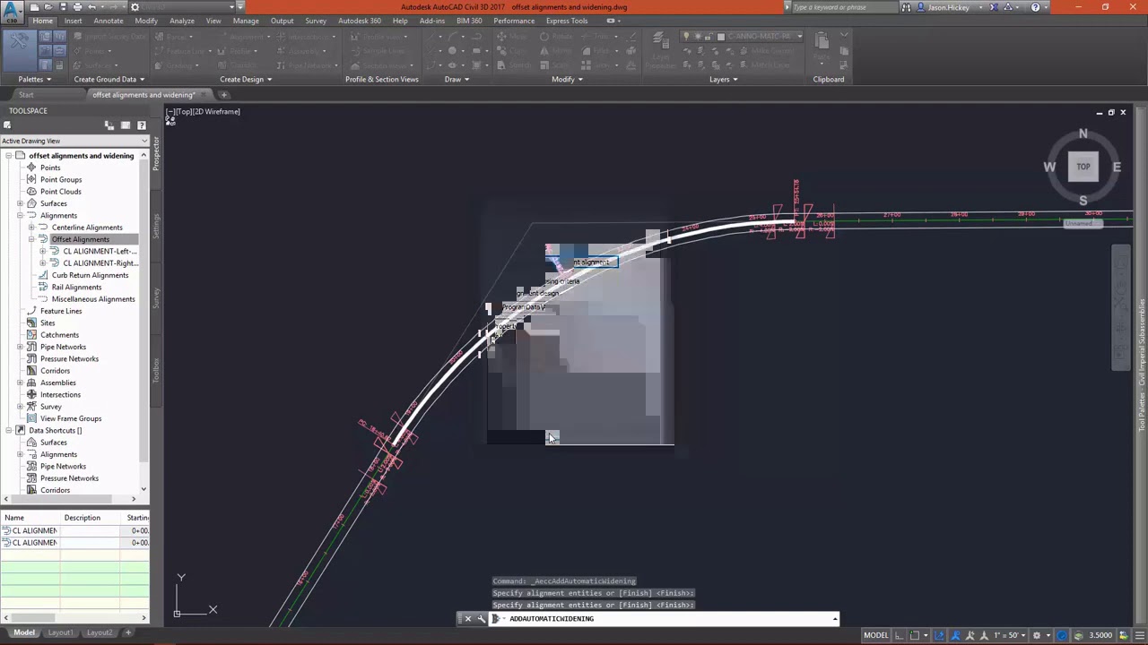Expand Centerline Alignments node

coord(31,228)
